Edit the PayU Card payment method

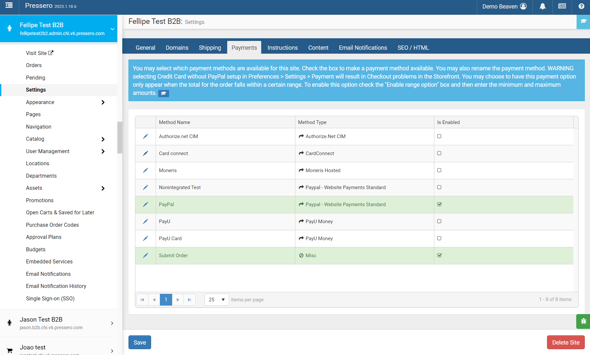click(x=146, y=239)
